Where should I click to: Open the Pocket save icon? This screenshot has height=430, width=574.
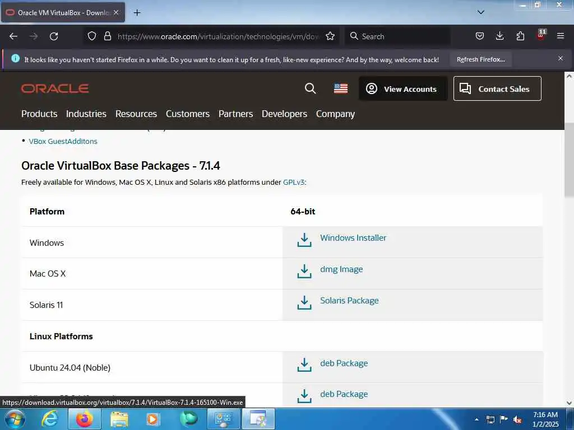pyautogui.click(x=480, y=36)
